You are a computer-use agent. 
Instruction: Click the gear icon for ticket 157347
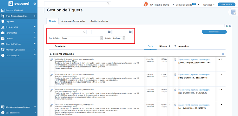(51, 75)
